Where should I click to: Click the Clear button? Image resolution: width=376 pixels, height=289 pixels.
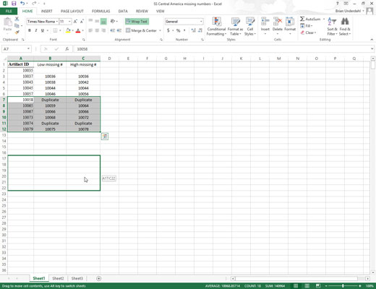(x=309, y=33)
